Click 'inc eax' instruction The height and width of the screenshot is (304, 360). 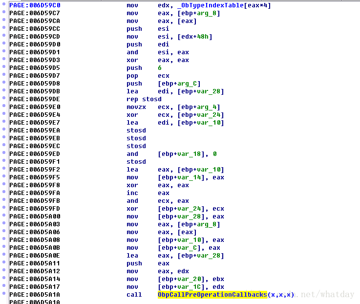[148, 193]
